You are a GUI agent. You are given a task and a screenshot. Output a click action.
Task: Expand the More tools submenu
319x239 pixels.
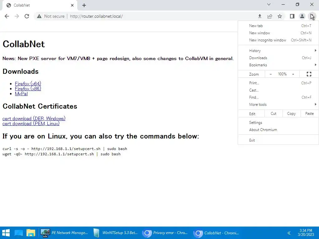pyautogui.click(x=278, y=105)
